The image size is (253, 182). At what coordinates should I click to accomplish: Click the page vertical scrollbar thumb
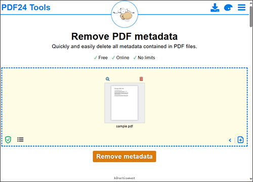coord(251,16)
